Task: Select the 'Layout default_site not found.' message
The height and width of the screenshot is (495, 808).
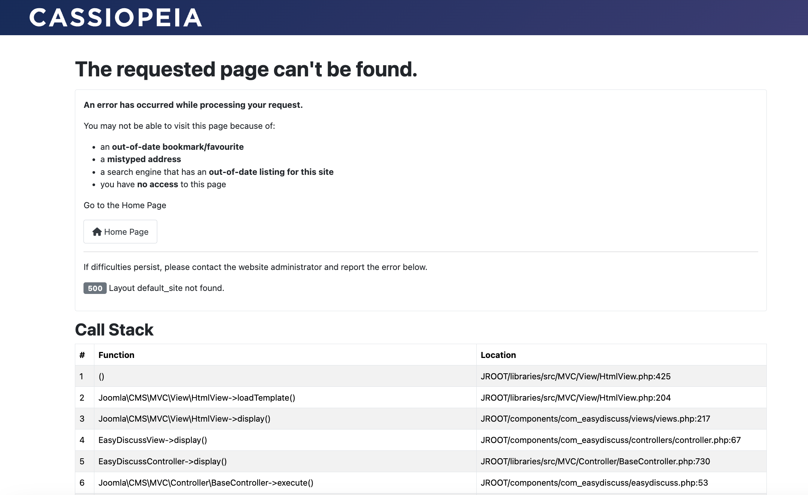Action: pos(167,288)
